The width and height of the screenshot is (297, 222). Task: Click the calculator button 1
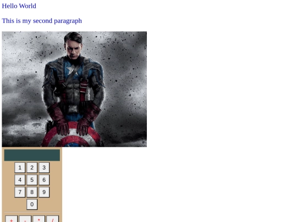pos(20,168)
